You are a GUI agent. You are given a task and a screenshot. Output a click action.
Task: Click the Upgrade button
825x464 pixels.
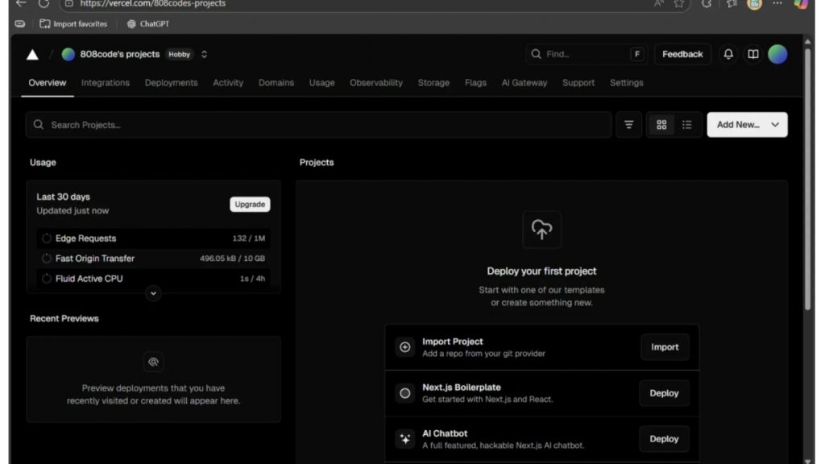[x=250, y=205]
